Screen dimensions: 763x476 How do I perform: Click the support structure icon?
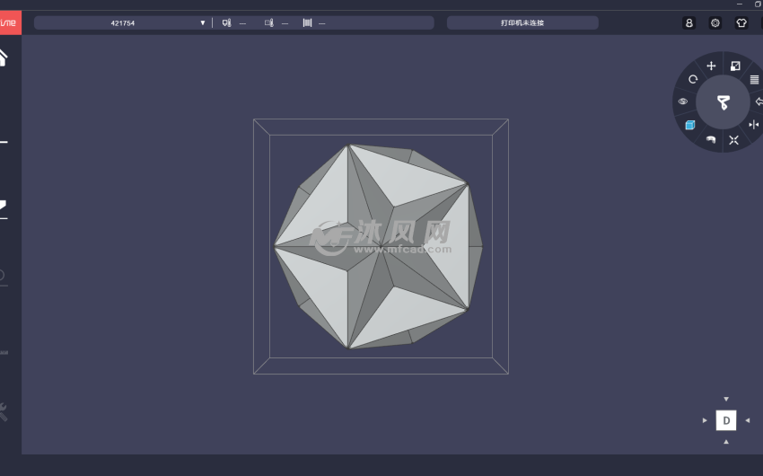(711, 139)
